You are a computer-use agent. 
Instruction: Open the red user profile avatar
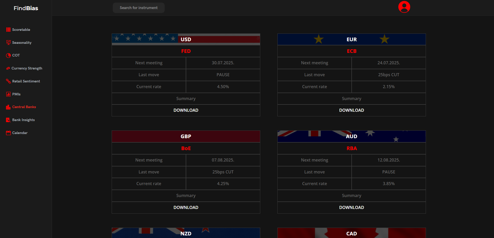[x=404, y=7]
